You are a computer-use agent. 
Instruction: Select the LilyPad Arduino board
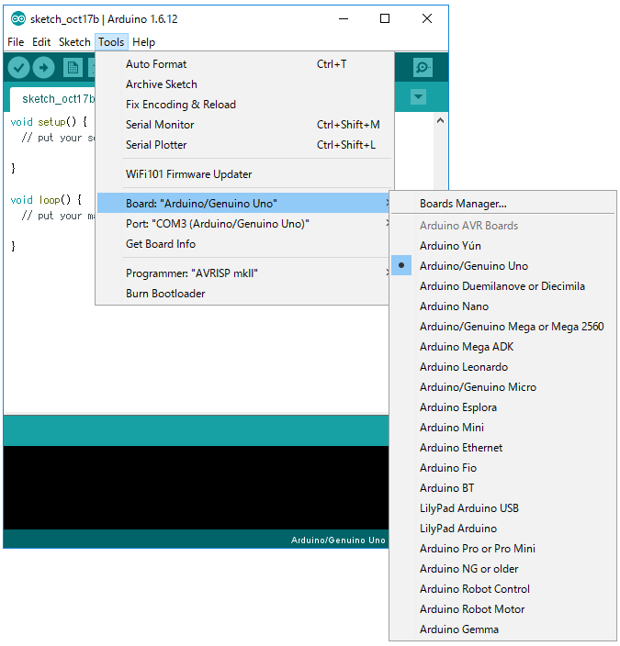coord(502,529)
